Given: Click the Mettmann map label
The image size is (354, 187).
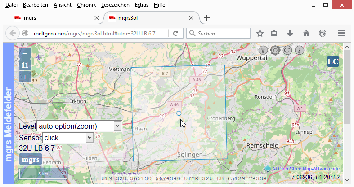Looking at the screenshot, I should click(121, 69).
